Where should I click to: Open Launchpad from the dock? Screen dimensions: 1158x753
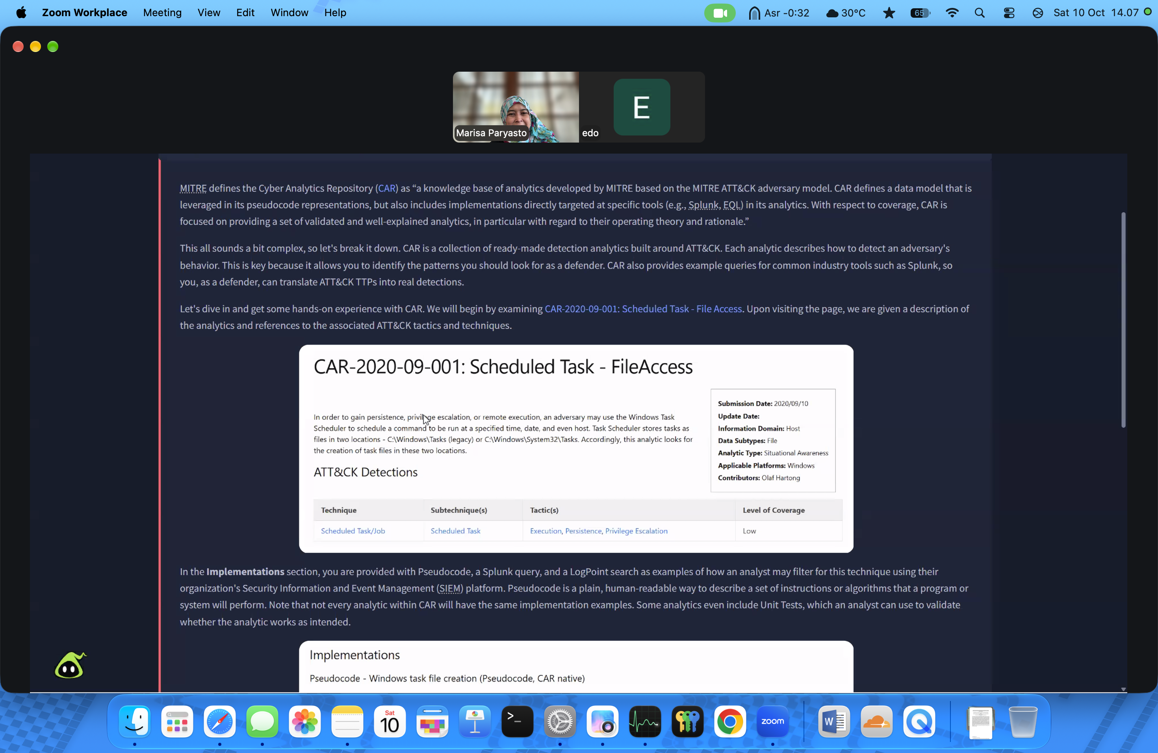177,721
